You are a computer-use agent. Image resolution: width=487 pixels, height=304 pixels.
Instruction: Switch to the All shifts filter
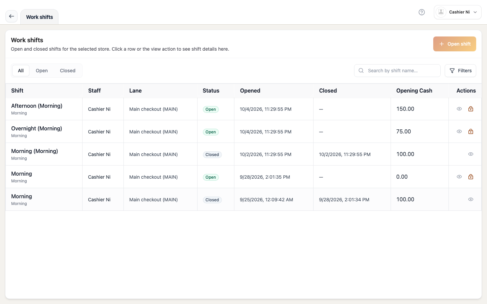(x=21, y=71)
